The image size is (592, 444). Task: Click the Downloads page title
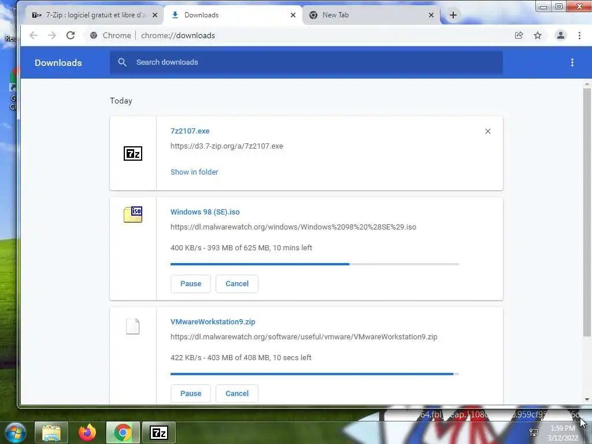point(58,62)
